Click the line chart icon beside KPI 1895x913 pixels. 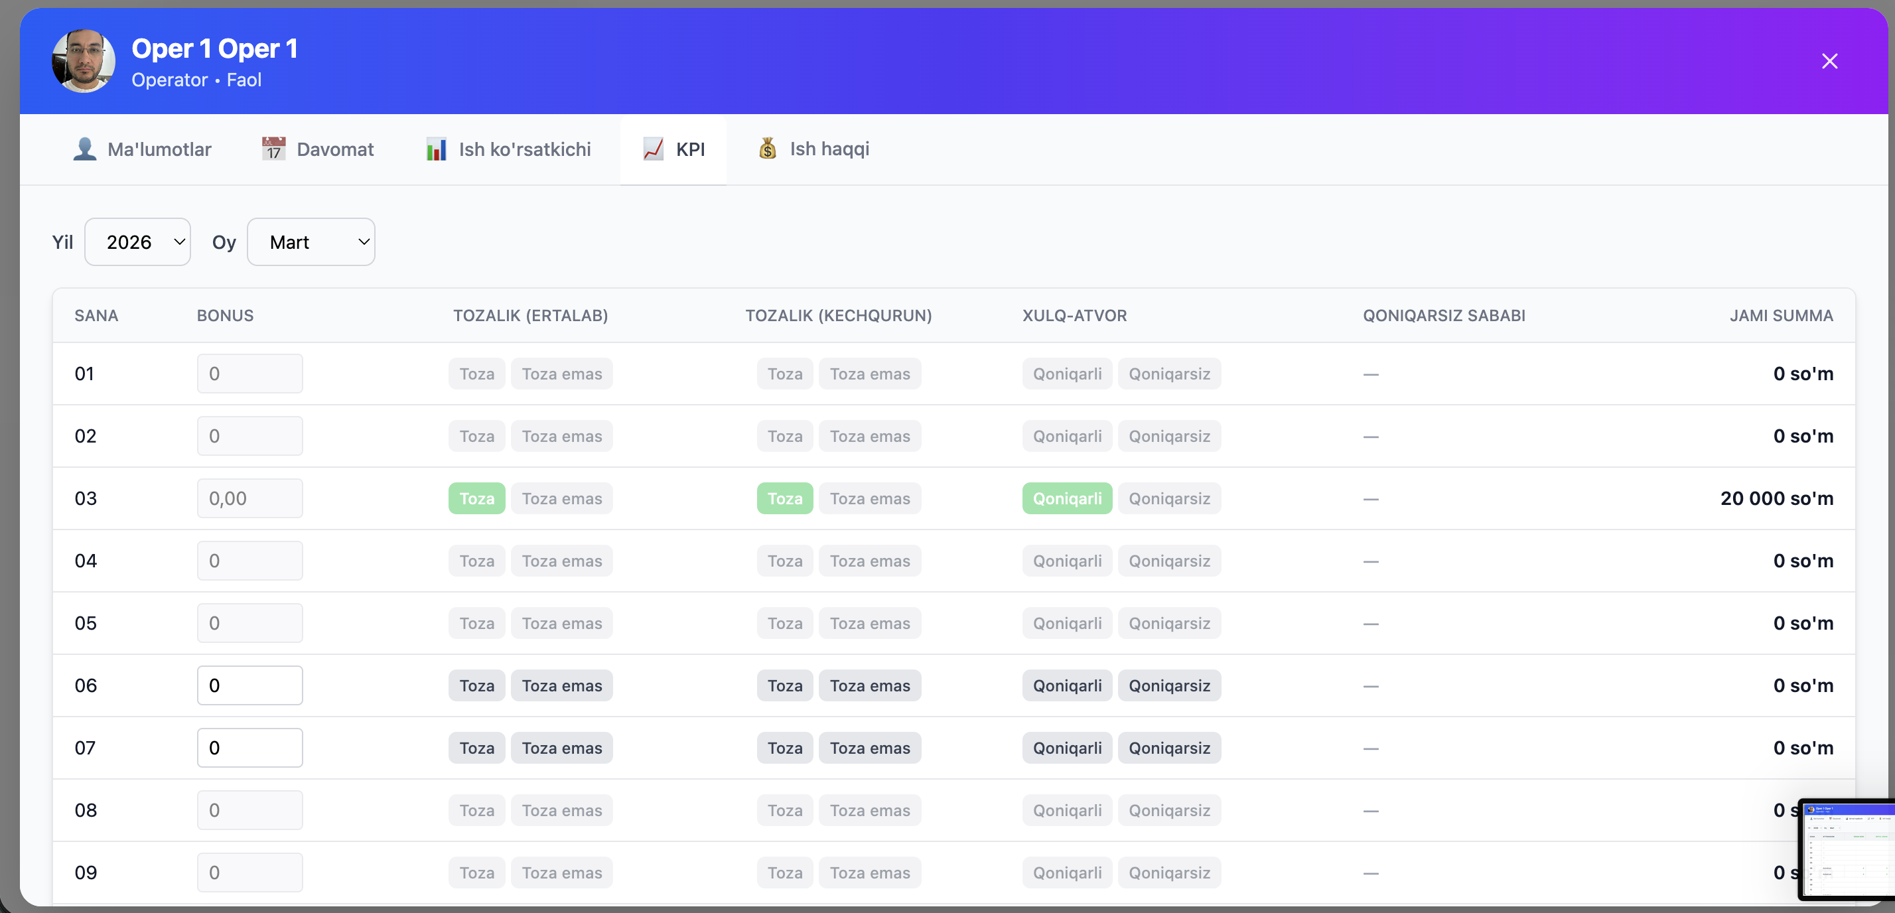(x=654, y=149)
